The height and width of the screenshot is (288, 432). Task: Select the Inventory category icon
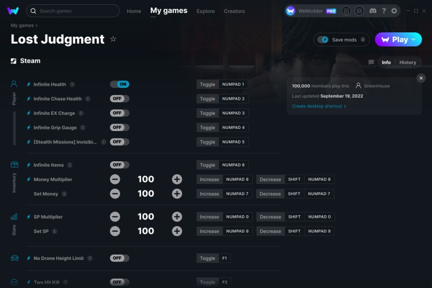click(15, 165)
